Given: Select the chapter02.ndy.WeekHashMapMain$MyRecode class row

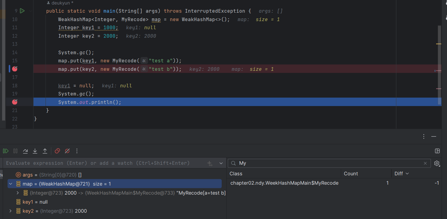Looking at the screenshot, I should (334, 183).
